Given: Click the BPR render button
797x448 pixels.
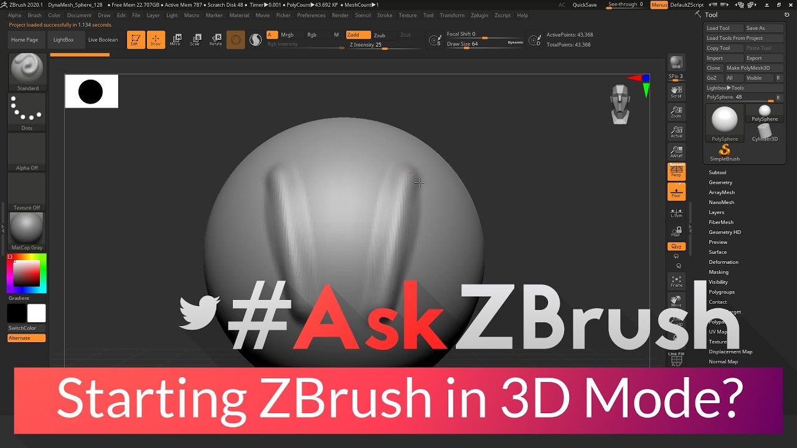Looking at the screenshot, I should point(676,63).
